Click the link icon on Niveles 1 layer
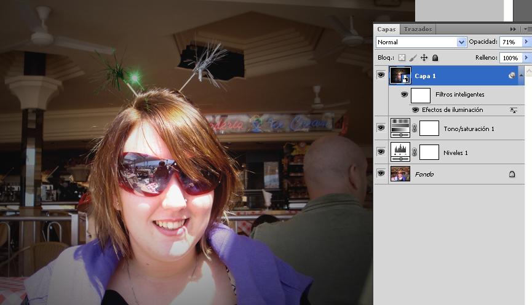Image resolution: width=532 pixels, height=305 pixels. pyautogui.click(x=415, y=152)
